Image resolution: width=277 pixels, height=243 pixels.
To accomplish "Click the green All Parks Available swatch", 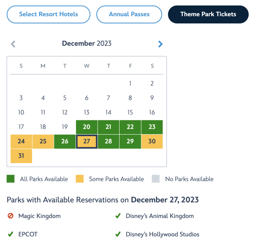I will (11, 179).
